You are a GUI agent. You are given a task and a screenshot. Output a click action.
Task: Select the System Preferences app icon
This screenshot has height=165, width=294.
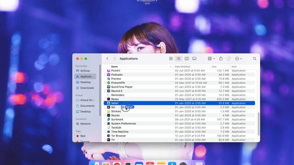coord(108,123)
